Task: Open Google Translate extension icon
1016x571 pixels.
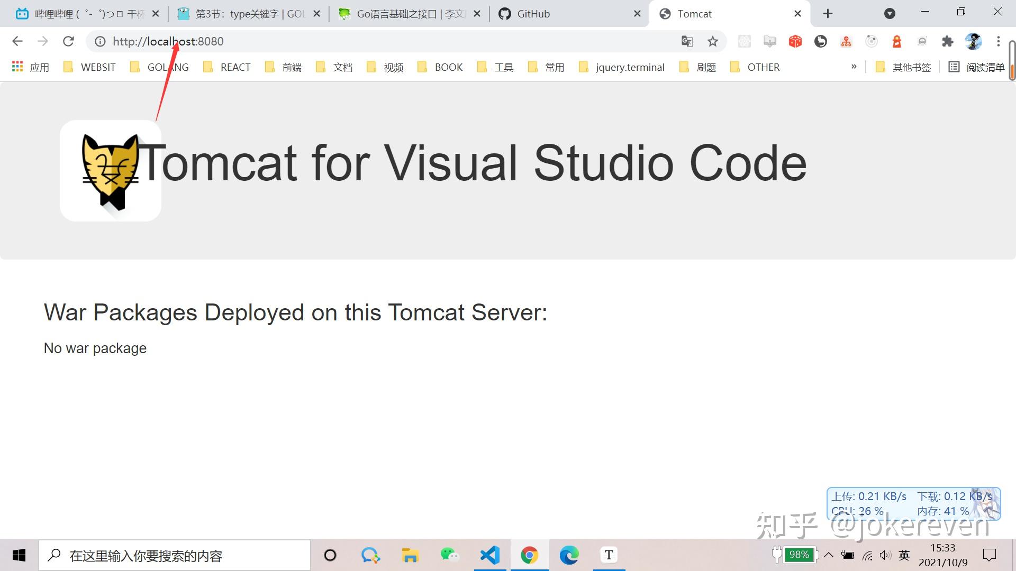Action: tap(687, 41)
